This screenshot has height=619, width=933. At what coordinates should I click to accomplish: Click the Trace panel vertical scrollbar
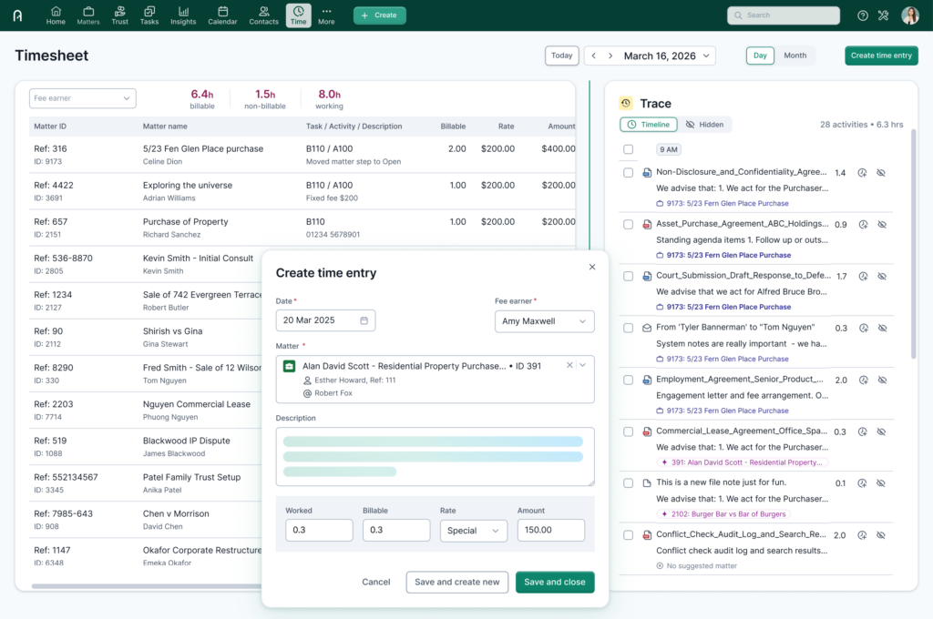(x=913, y=244)
